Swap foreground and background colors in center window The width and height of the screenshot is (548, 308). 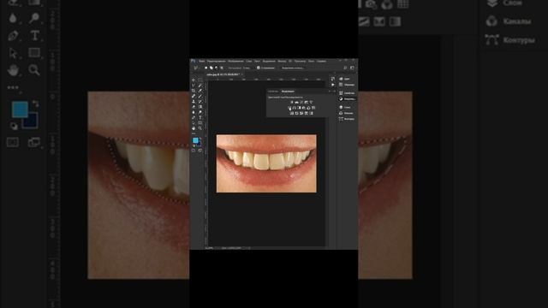pyautogui.click(x=200, y=138)
